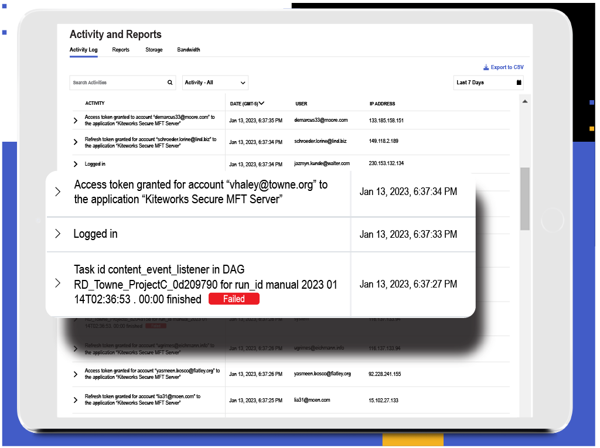
Task: Expand the failed content_event_listener DAG task entry
Action: (57, 283)
